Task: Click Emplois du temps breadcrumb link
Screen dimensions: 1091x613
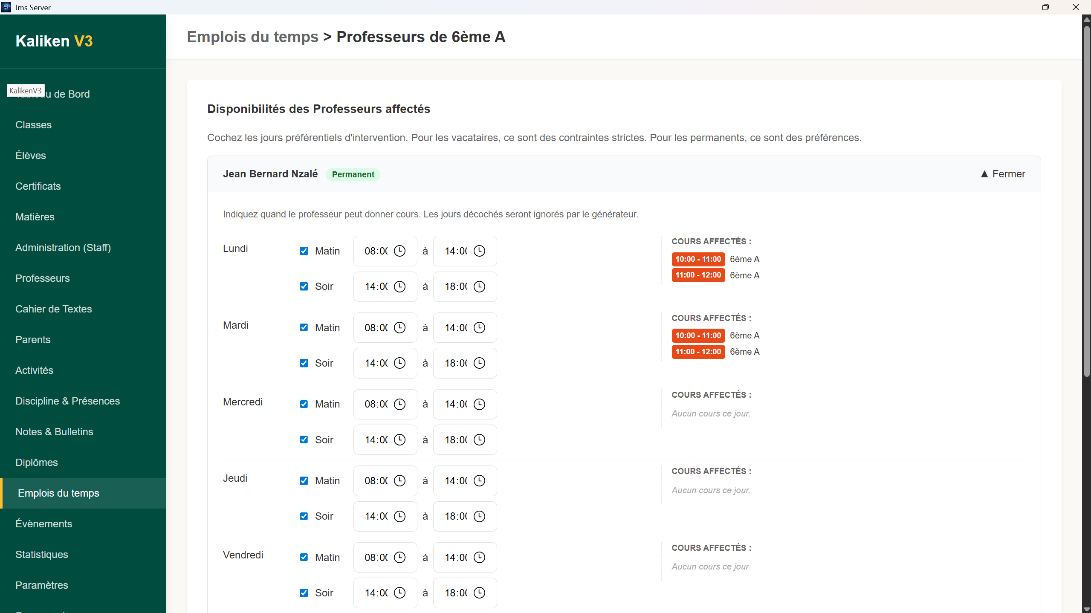Action: pos(252,37)
